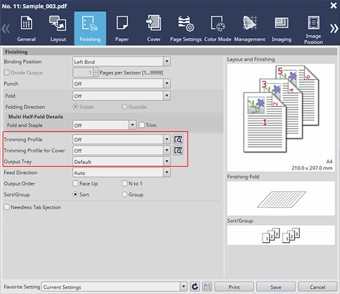The width and height of the screenshot is (340, 294).
Task: Switch to the Page Settings tab
Action: [185, 28]
